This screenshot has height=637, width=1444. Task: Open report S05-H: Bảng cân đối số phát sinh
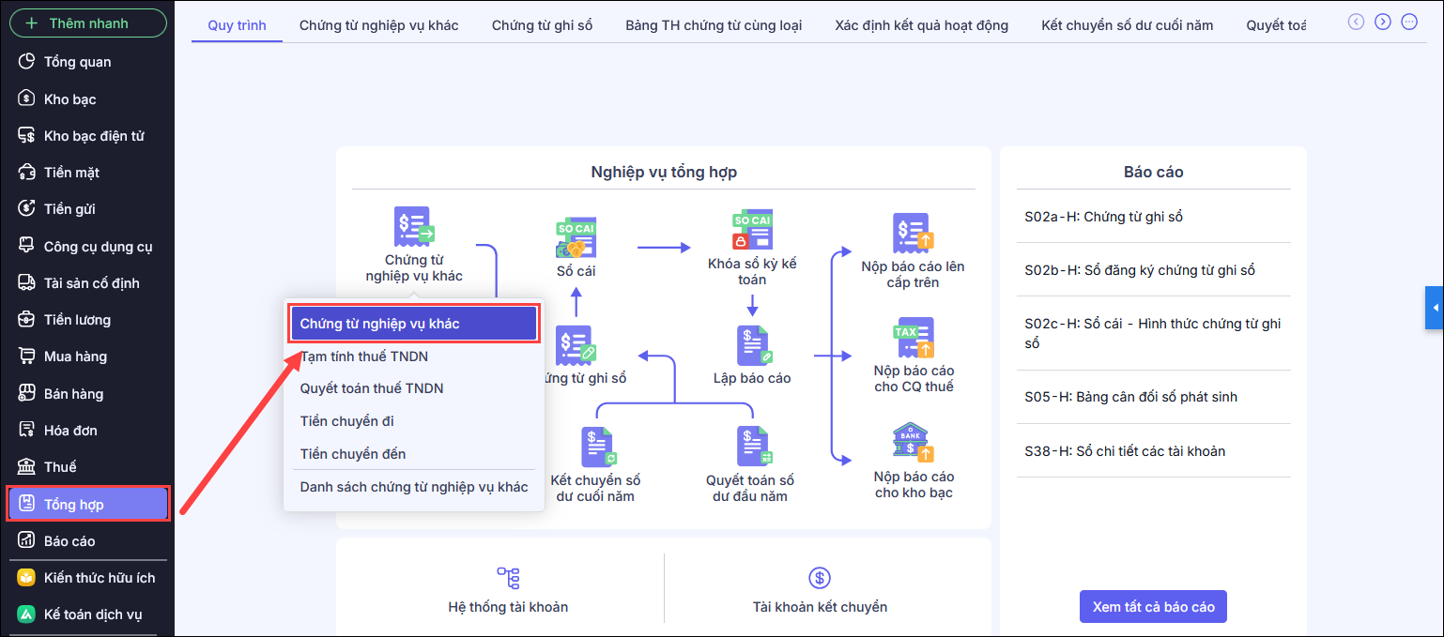pyautogui.click(x=1130, y=397)
